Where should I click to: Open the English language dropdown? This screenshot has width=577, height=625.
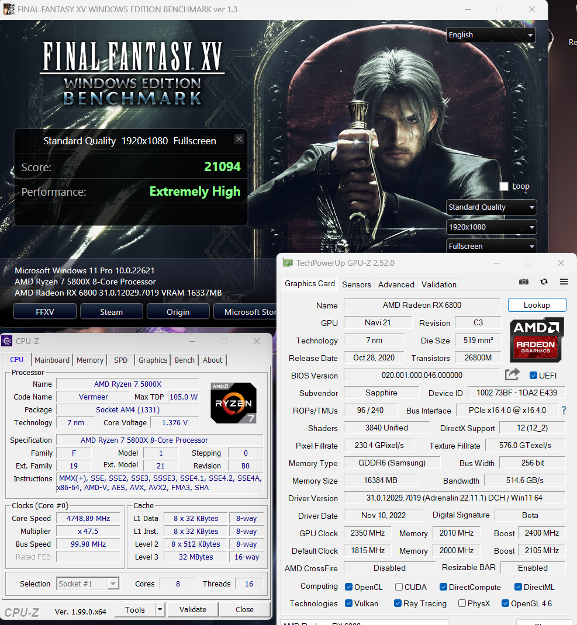coord(491,35)
